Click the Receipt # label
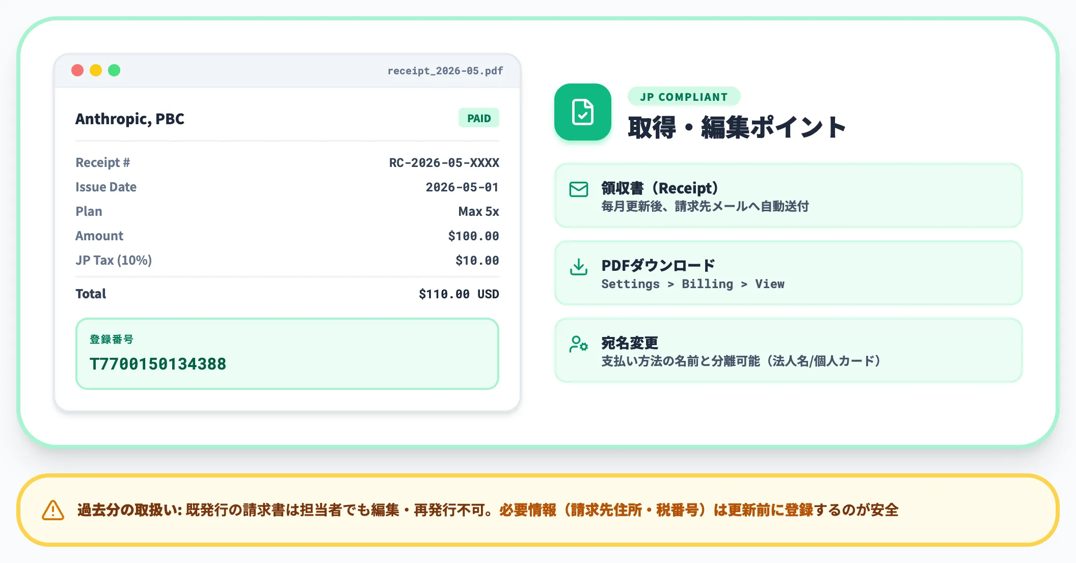This screenshot has width=1076, height=563. (x=103, y=163)
